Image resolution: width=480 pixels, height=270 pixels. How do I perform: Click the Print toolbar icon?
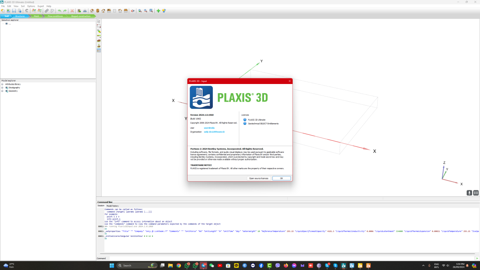click(84, 11)
